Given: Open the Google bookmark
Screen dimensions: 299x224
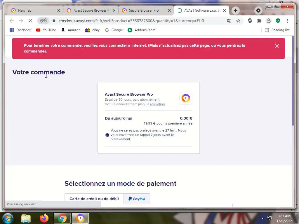Looking at the screenshot, I should [114, 30].
